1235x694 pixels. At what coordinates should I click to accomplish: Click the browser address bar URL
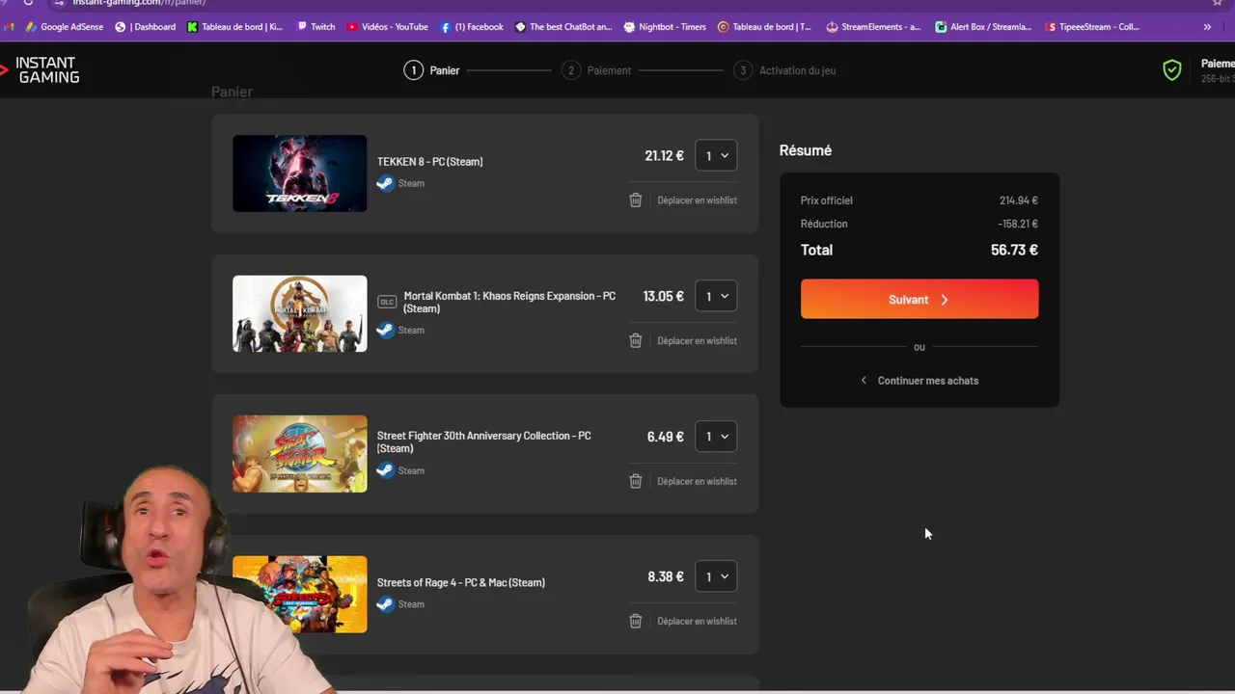(140, 3)
